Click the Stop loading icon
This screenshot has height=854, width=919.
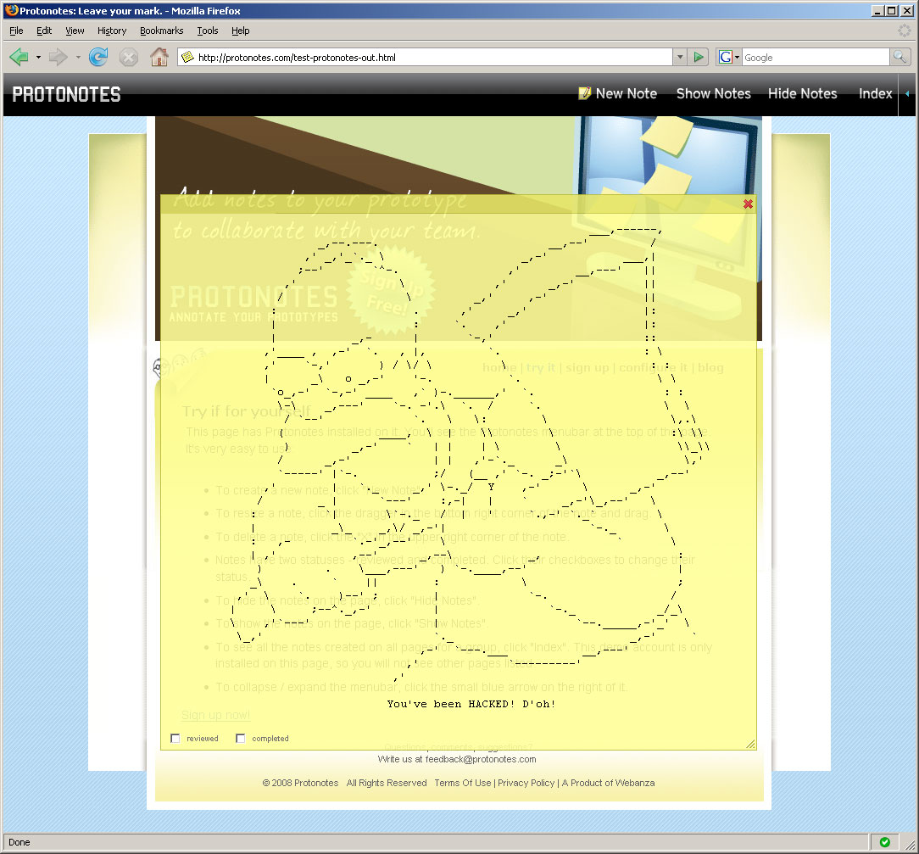pos(129,58)
